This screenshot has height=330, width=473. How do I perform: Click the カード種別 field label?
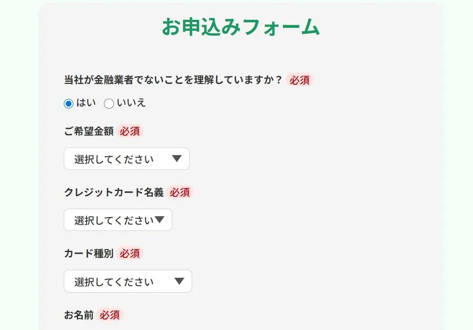[x=88, y=254]
